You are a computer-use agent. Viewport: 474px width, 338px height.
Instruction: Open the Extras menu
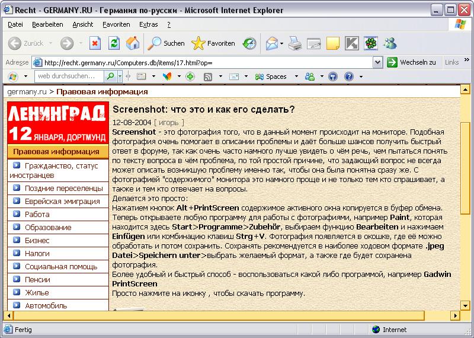pos(149,24)
